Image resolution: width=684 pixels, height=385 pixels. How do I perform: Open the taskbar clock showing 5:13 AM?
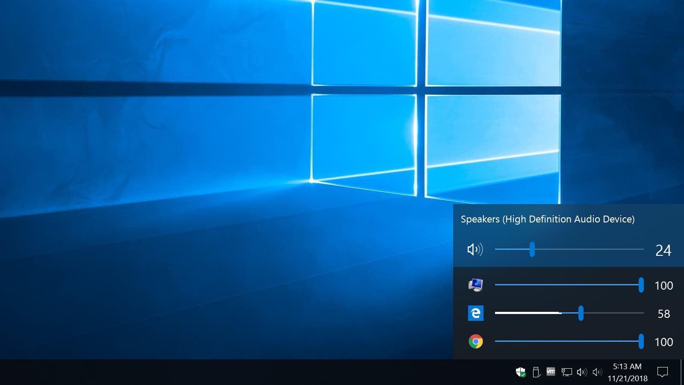pyautogui.click(x=628, y=372)
